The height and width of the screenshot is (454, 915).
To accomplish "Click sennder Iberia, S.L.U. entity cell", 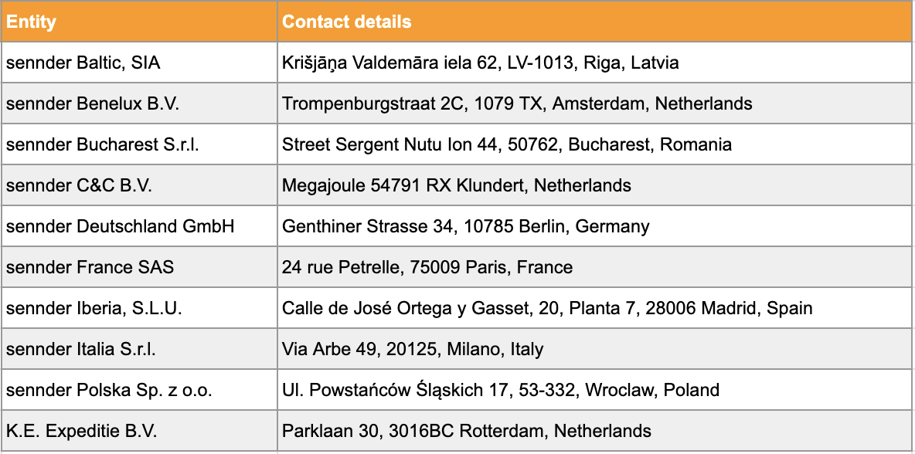I will [139, 307].
